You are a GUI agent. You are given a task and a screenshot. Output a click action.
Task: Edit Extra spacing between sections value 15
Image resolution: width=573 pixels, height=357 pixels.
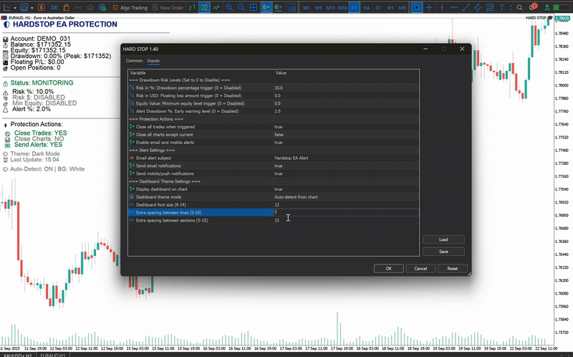click(346, 220)
